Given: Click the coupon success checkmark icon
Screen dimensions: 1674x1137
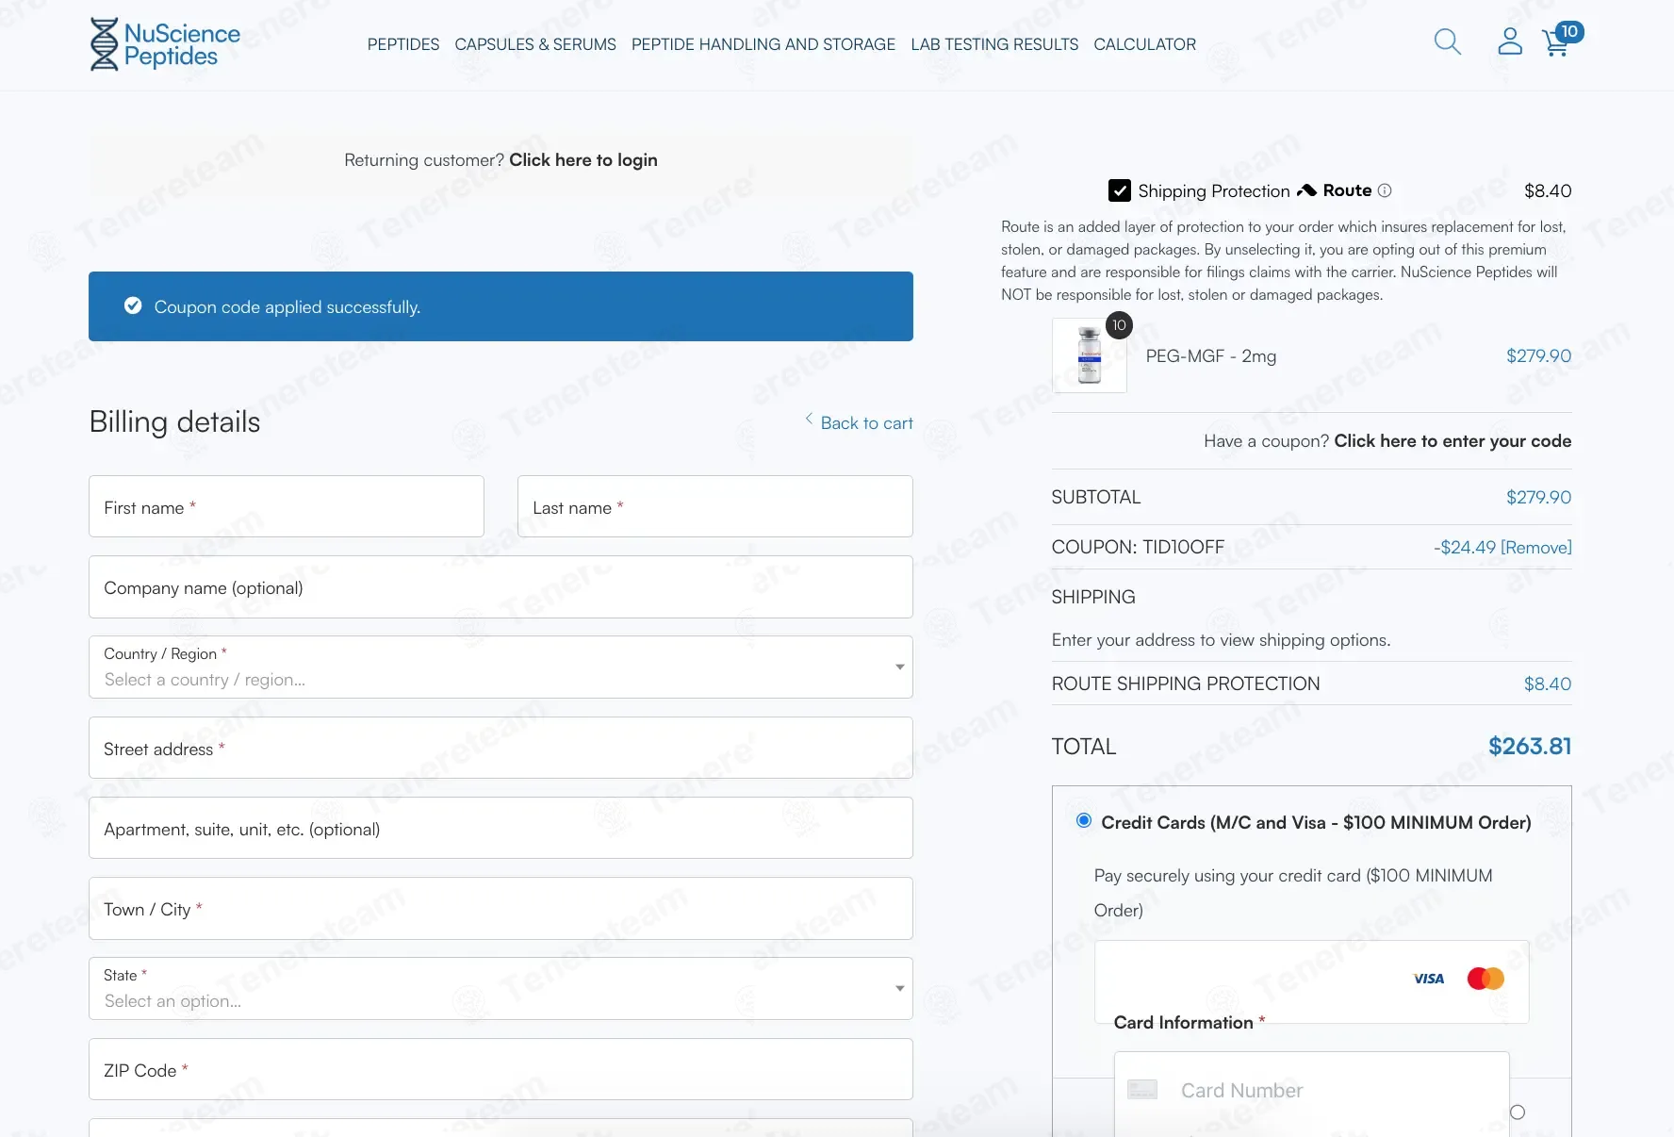Looking at the screenshot, I should (133, 305).
